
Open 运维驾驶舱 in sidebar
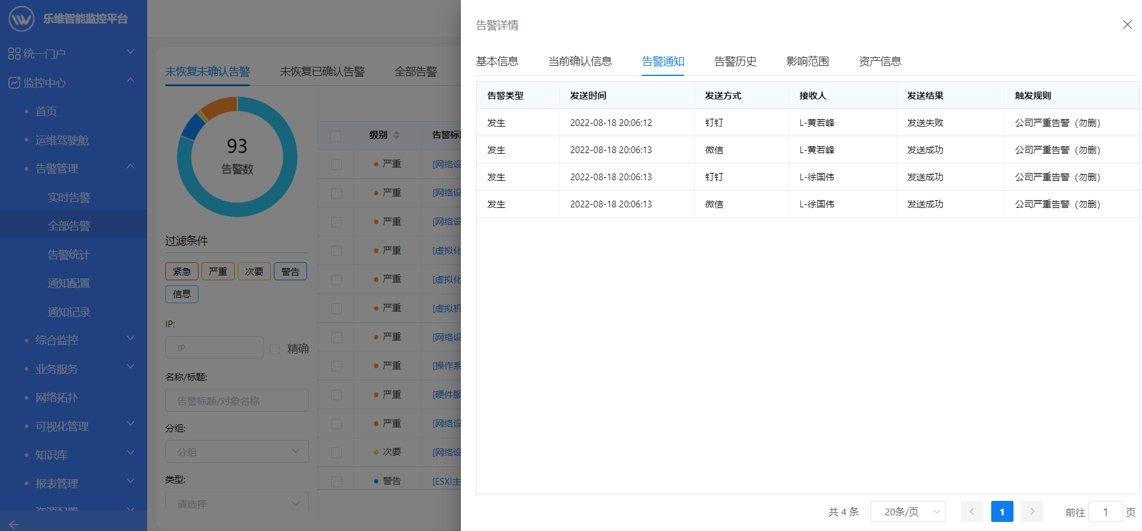(62, 140)
